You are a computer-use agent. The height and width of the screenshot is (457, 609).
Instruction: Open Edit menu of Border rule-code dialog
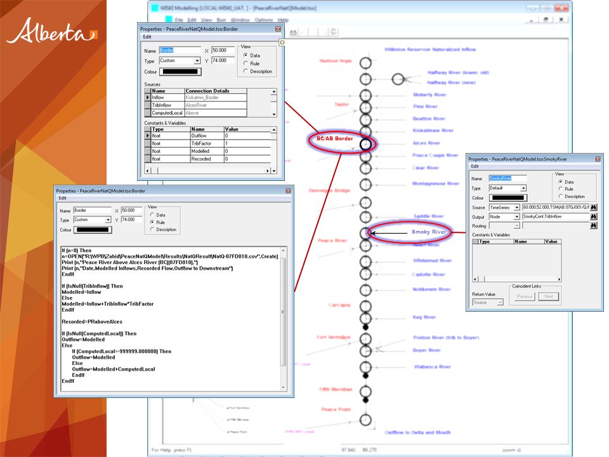point(62,198)
